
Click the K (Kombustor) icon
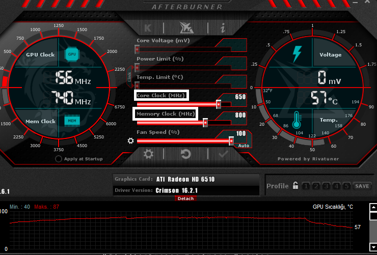pos(148,28)
